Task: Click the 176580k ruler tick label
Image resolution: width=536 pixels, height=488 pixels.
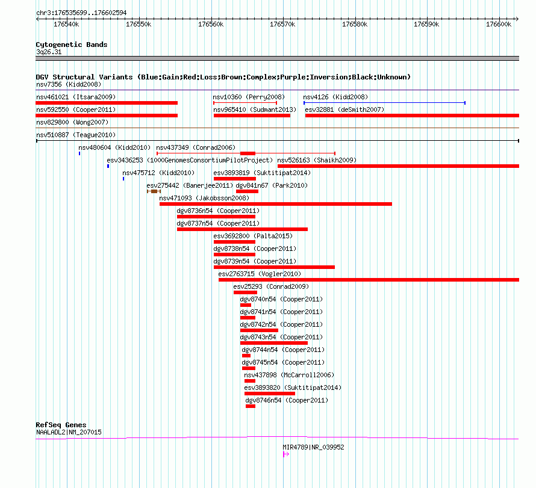Action: click(355, 24)
